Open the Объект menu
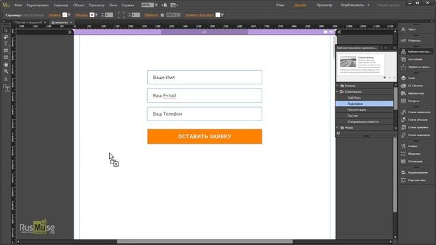 tap(79, 5)
